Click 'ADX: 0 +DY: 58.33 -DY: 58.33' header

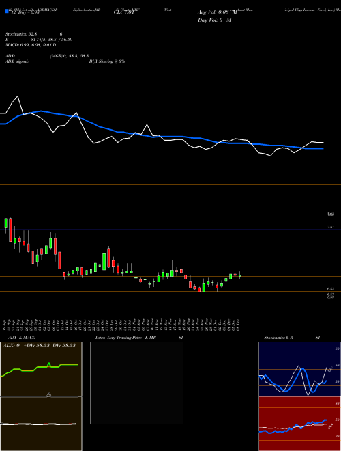(x=40, y=345)
